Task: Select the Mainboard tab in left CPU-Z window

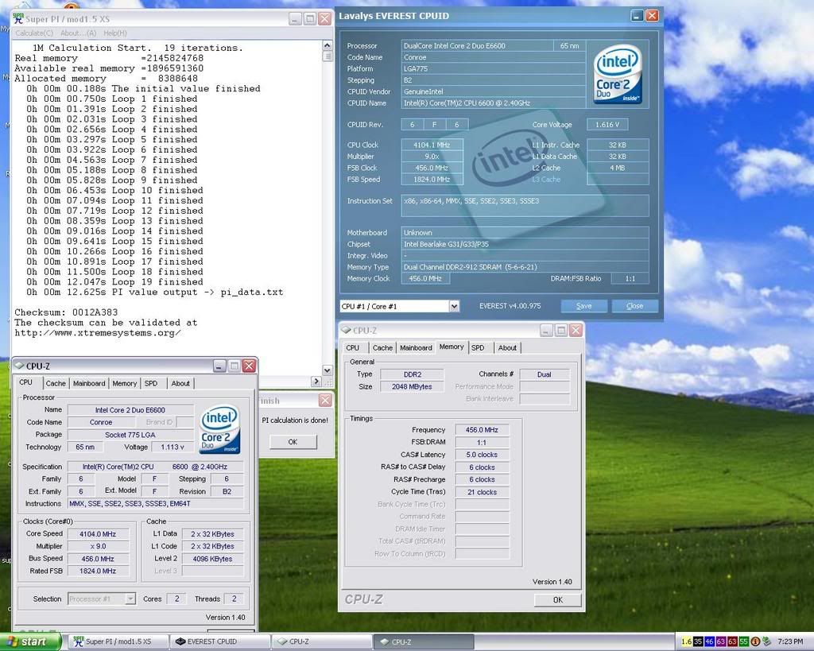Action: point(89,383)
